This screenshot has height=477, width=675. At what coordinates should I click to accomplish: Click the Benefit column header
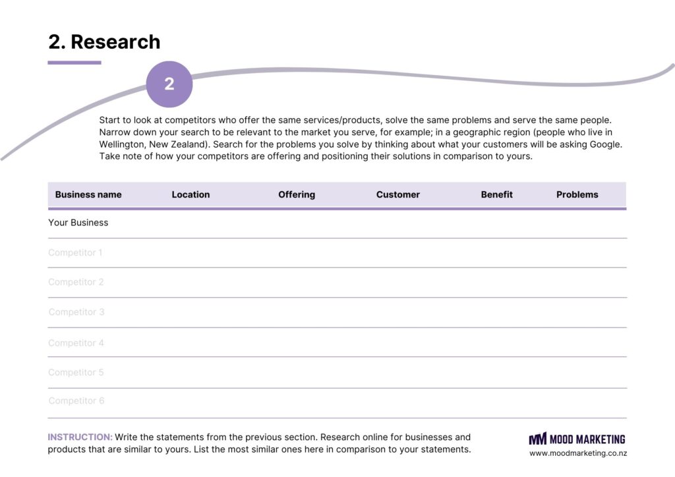click(x=497, y=194)
